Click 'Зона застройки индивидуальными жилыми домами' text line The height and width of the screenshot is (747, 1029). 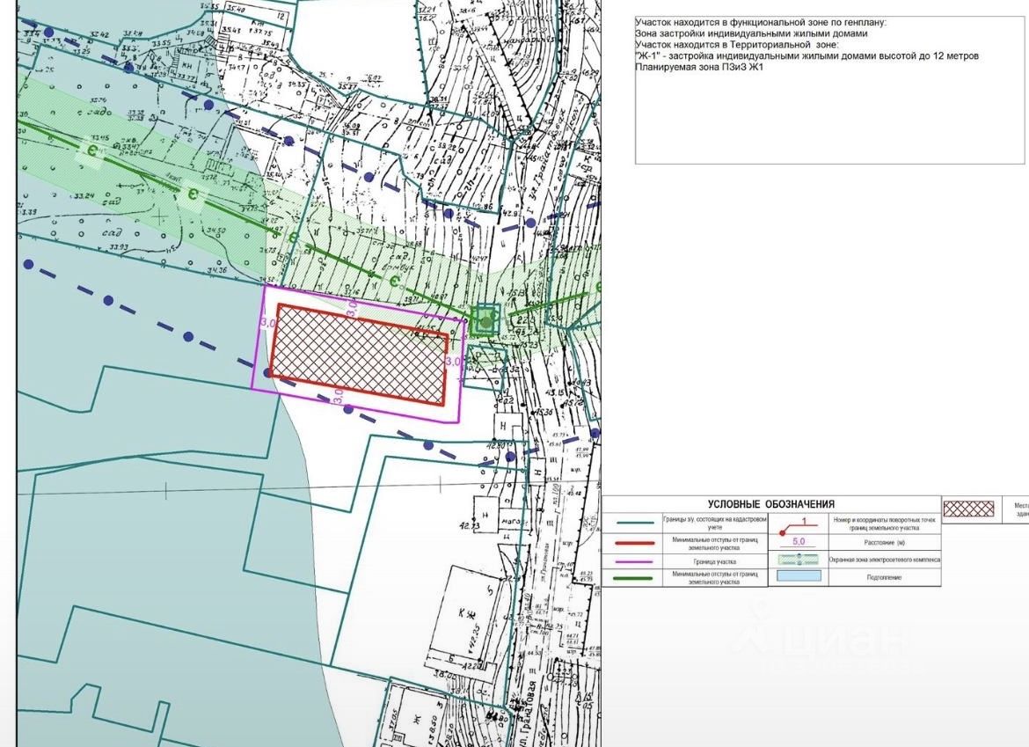point(751,33)
